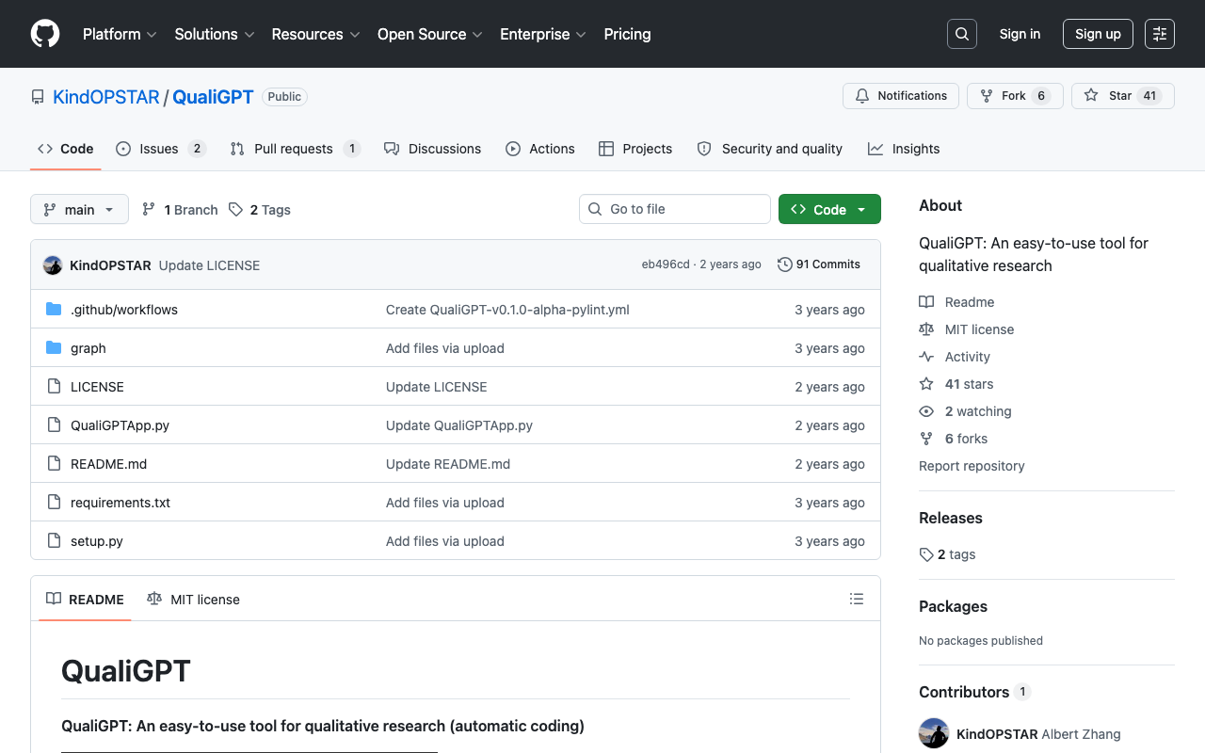View 6 forks in About sidebar
The width and height of the screenshot is (1205, 753).
coord(954,439)
